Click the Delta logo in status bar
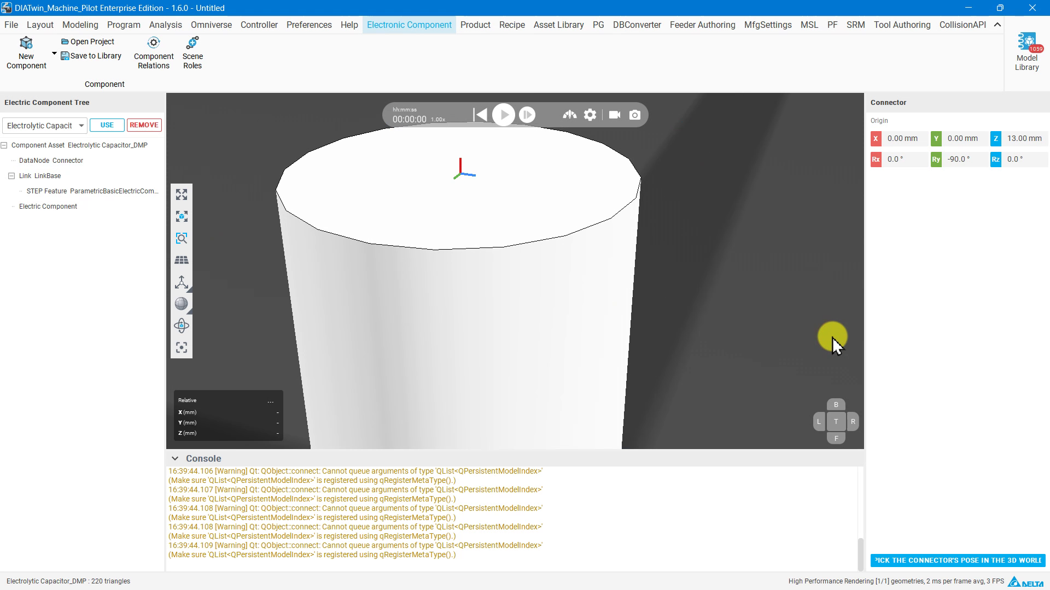 (x=1026, y=581)
